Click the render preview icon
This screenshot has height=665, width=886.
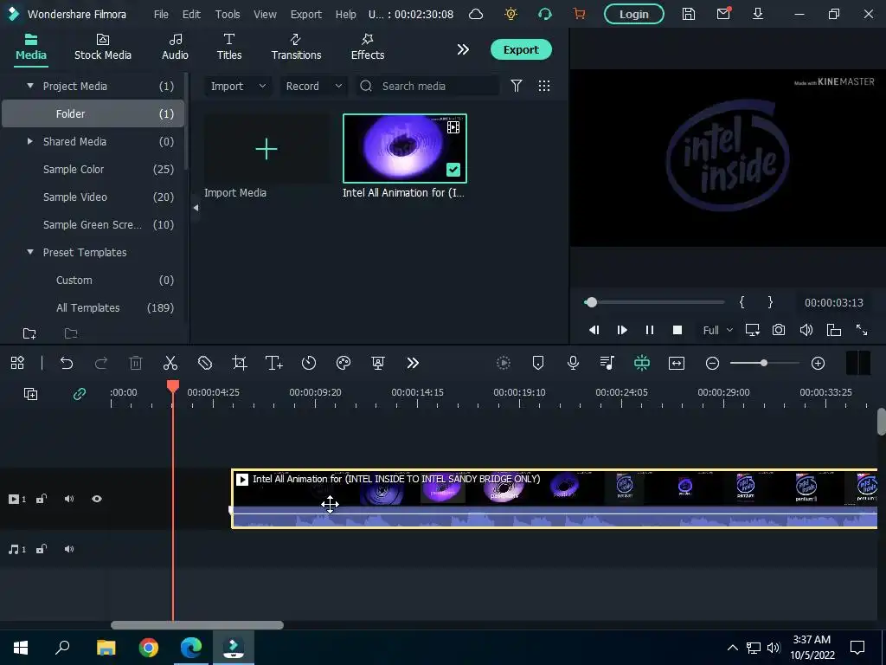(x=504, y=363)
